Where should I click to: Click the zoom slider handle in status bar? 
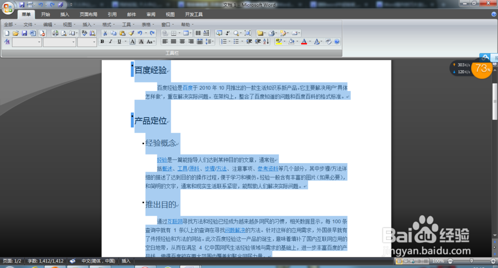[471, 261]
